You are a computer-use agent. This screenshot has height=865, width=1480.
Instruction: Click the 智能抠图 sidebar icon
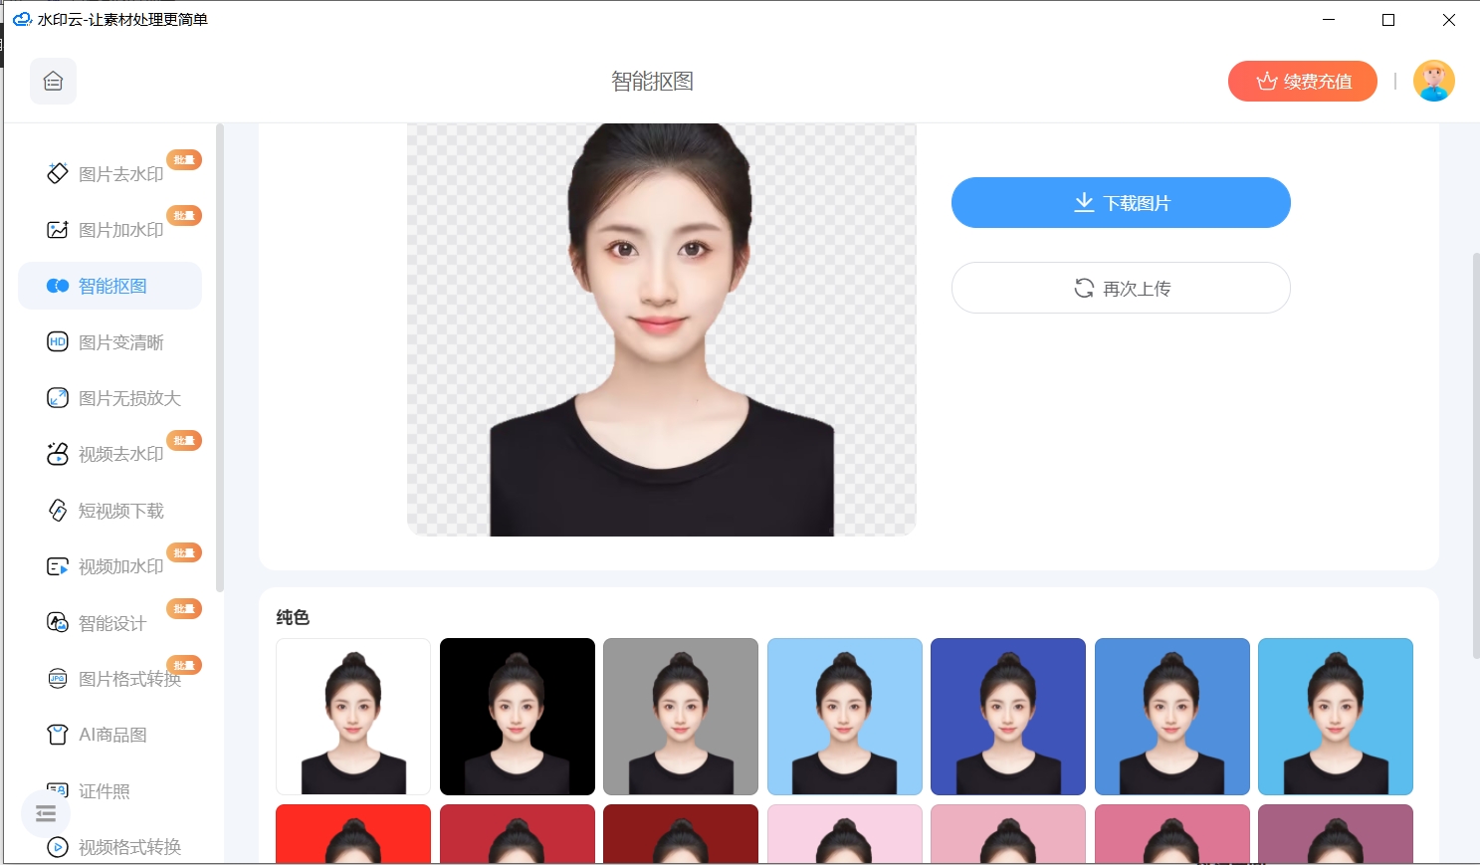tap(58, 286)
